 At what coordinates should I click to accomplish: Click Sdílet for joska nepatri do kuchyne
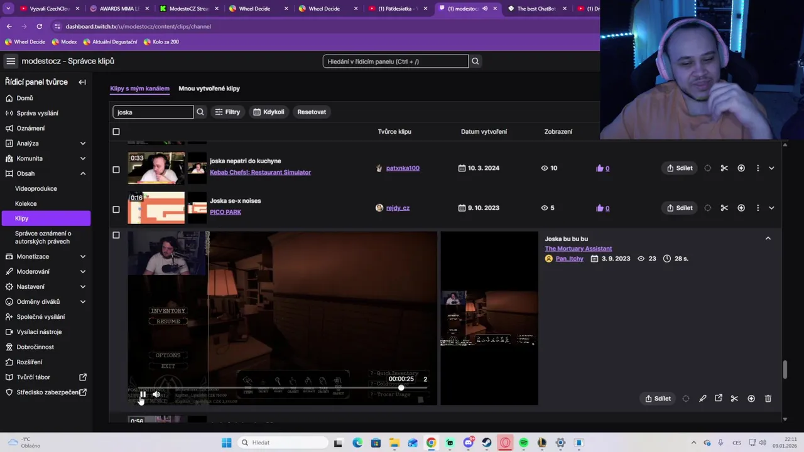(680, 168)
